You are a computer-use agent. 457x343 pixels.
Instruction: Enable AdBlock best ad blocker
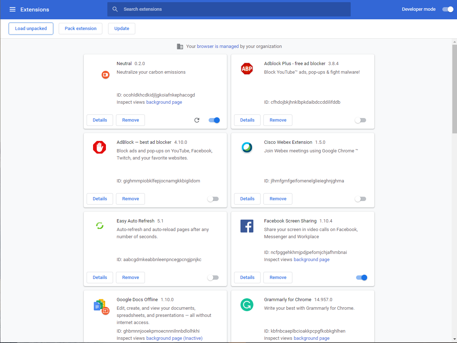[213, 199]
